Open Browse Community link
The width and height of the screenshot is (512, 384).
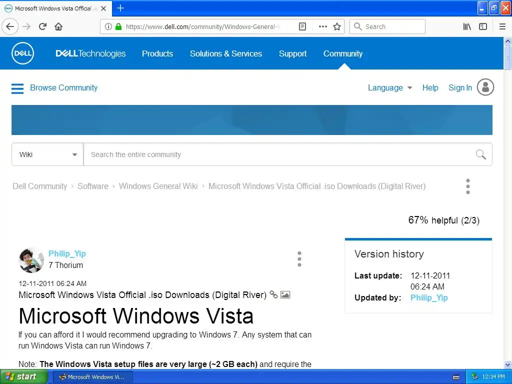pyautogui.click(x=63, y=88)
